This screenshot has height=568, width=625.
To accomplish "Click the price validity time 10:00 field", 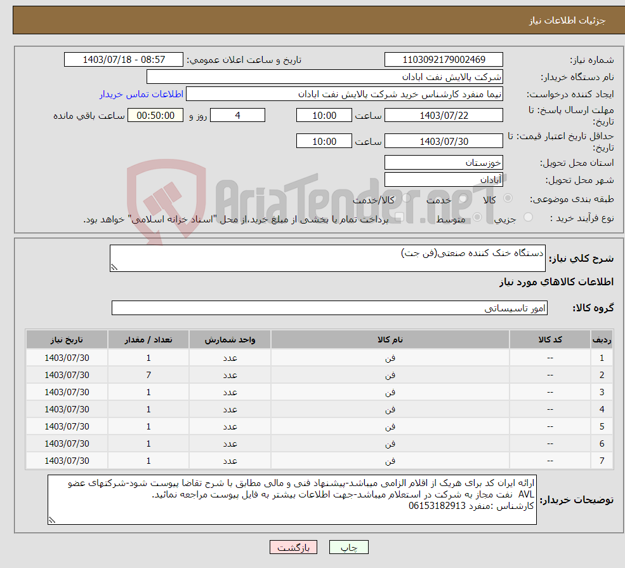I will point(324,141).
